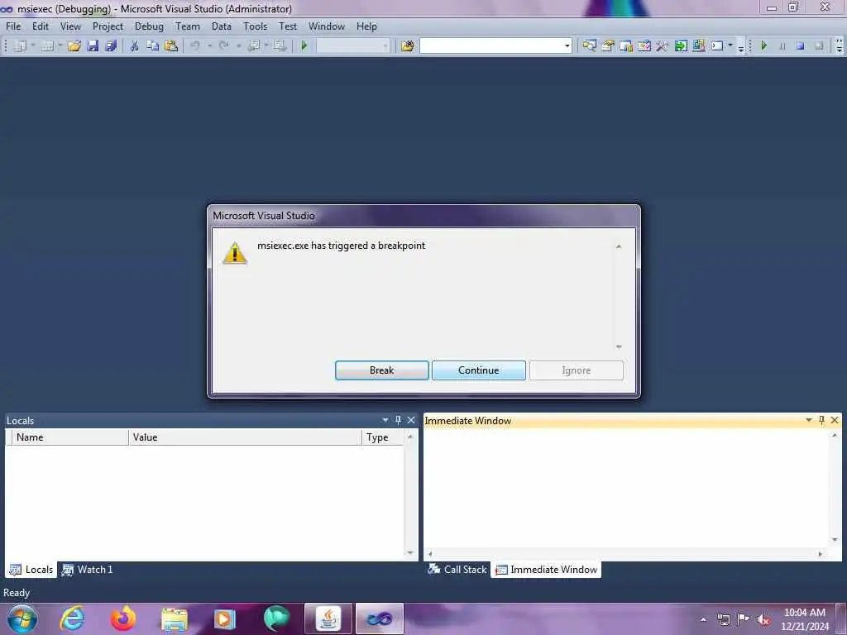Open the Debug menu
The width and height of the screenshot is (847, 635).
click(149, 26)
